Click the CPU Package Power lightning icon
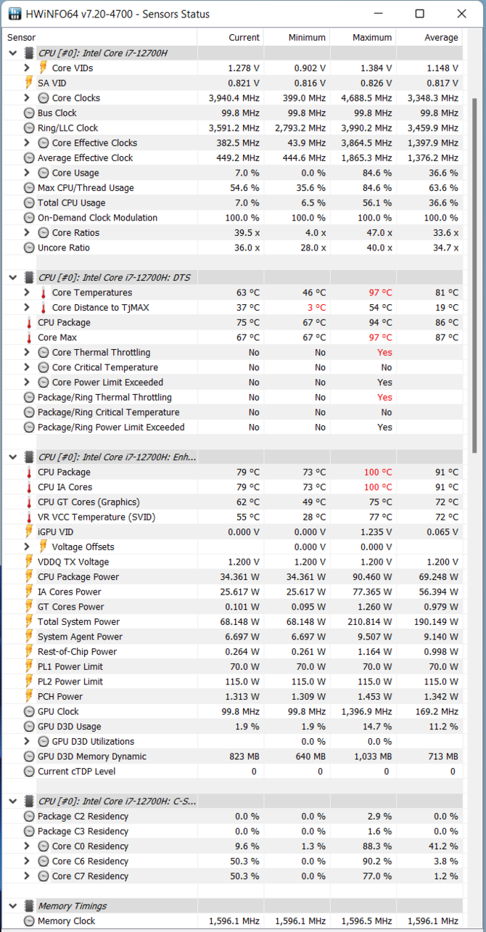Image resolution: width=486 pixels, height=932 pixels. [29, 576]
